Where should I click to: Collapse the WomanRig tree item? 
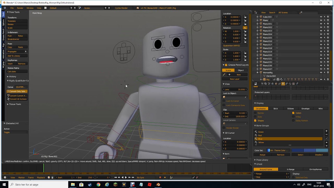tap(258, 73)
